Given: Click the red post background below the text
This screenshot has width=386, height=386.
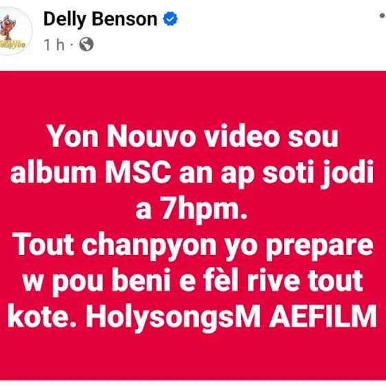Looking at the screenshot, I should 193,357.
